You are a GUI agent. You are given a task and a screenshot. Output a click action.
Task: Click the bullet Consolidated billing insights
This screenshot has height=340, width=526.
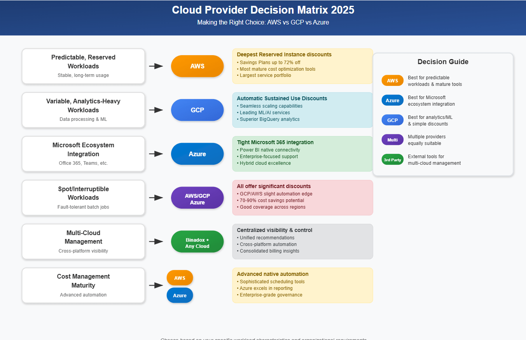268,251
